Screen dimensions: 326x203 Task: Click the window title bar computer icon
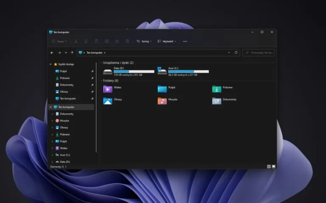(x=51, y=32)
